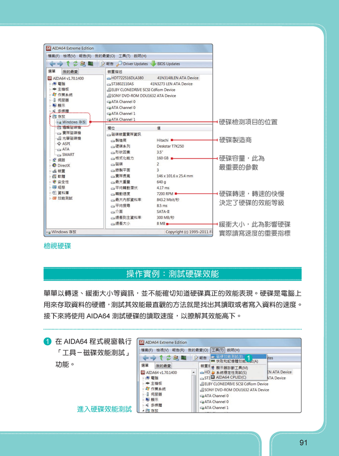Click users icon in disk-details window toolbar
Screen dimensions: 339x456
click(x=83, y=64)
